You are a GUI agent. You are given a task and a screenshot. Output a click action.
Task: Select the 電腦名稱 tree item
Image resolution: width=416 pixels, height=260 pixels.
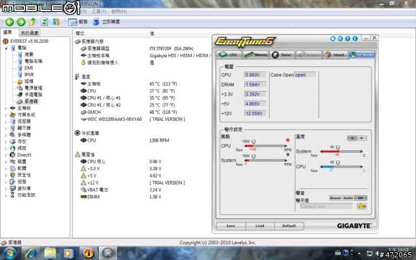[33, 61]
